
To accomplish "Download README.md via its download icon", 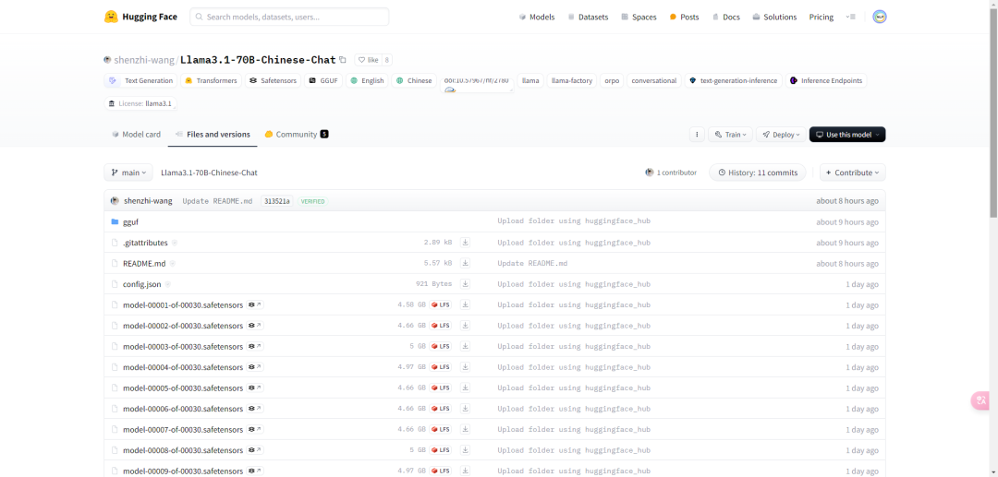I will coord(465,263).
